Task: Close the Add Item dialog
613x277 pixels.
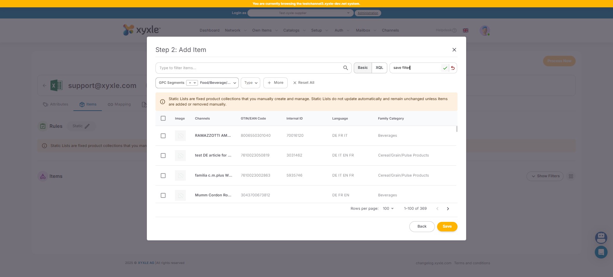Action: pyautogui.click(x=454, y=50)
